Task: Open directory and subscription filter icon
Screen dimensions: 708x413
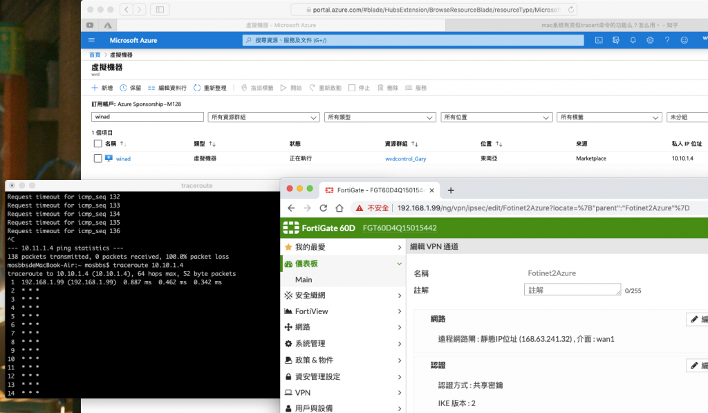Action: pos(616,40)
